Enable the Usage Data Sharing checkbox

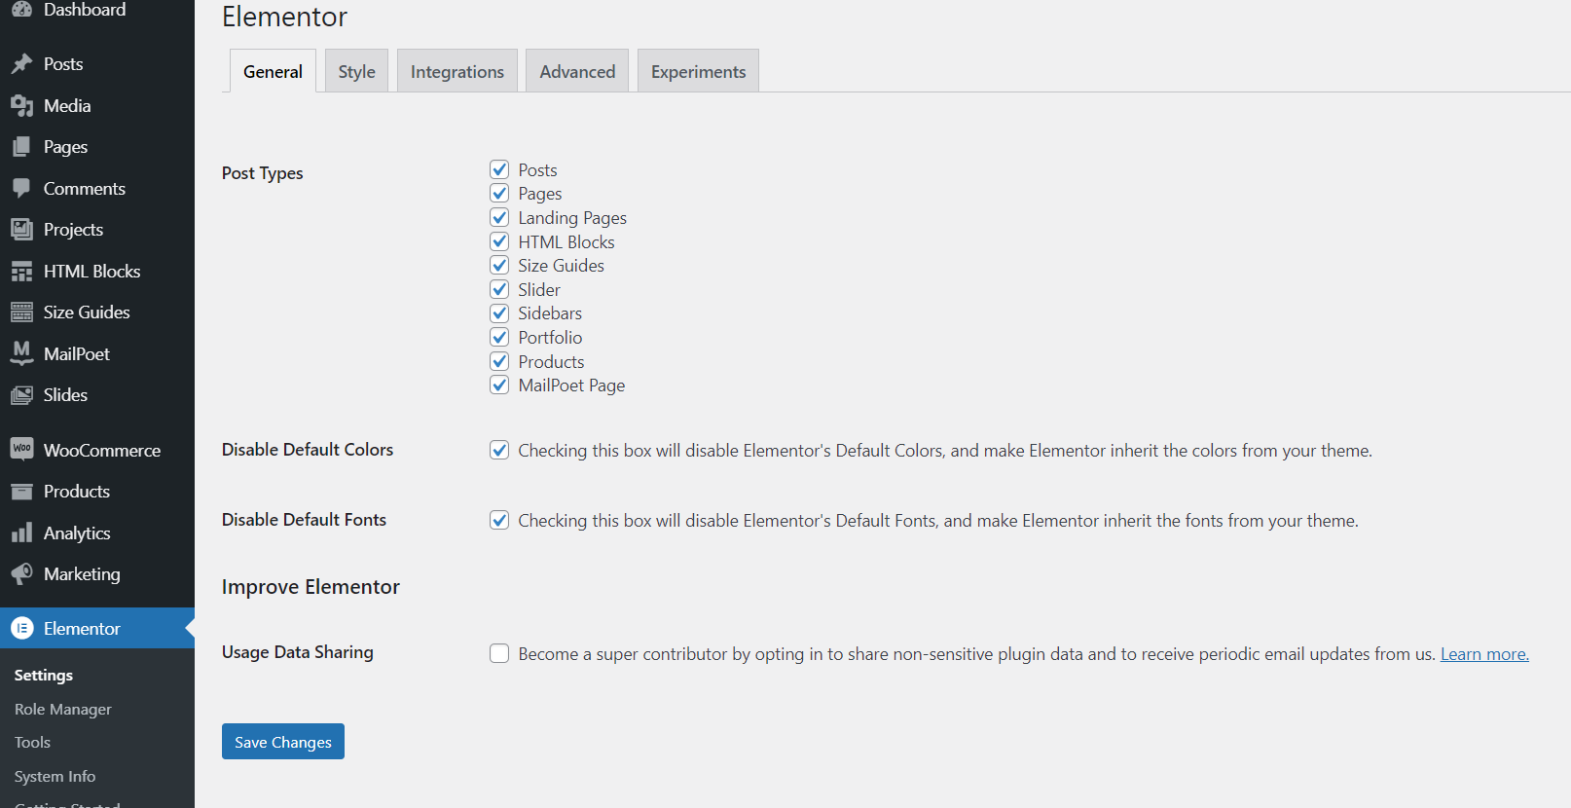(x=499, y=653)
